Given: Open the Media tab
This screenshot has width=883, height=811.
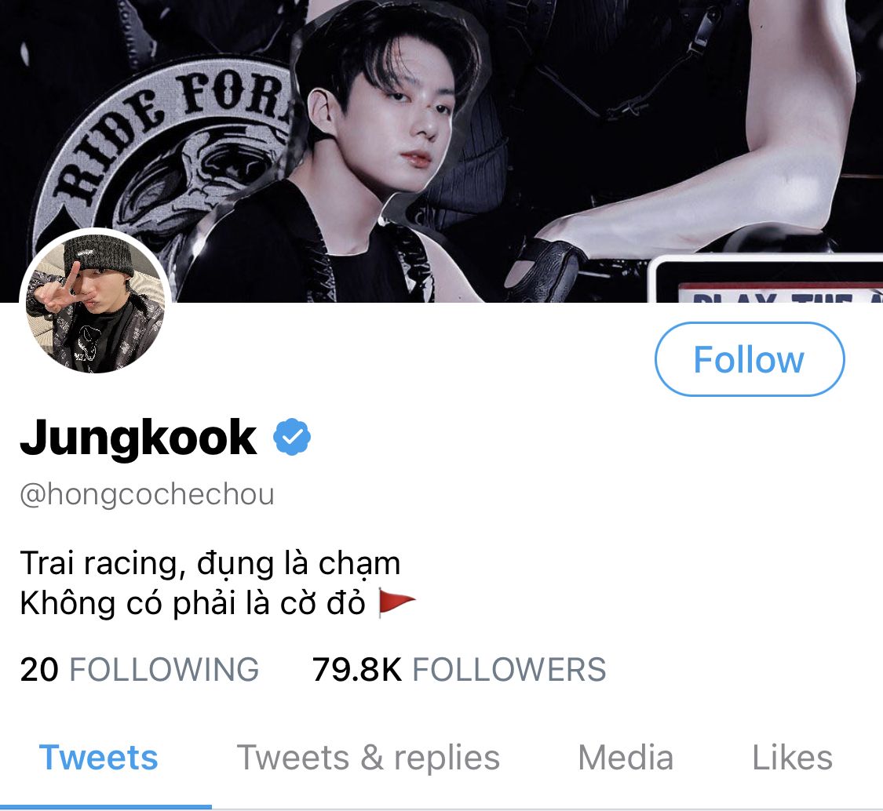Looking at the screenshot, I should point(626,758).
